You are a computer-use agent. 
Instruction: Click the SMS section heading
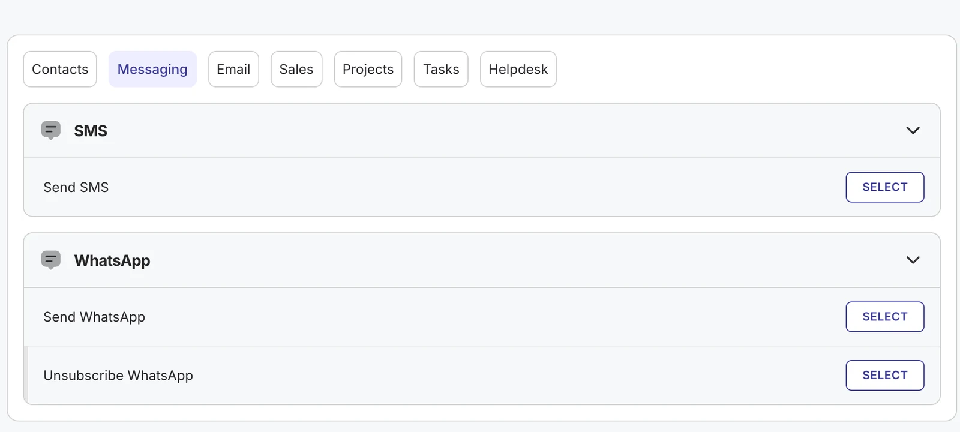pyautogui.click(x=91, y=131)
